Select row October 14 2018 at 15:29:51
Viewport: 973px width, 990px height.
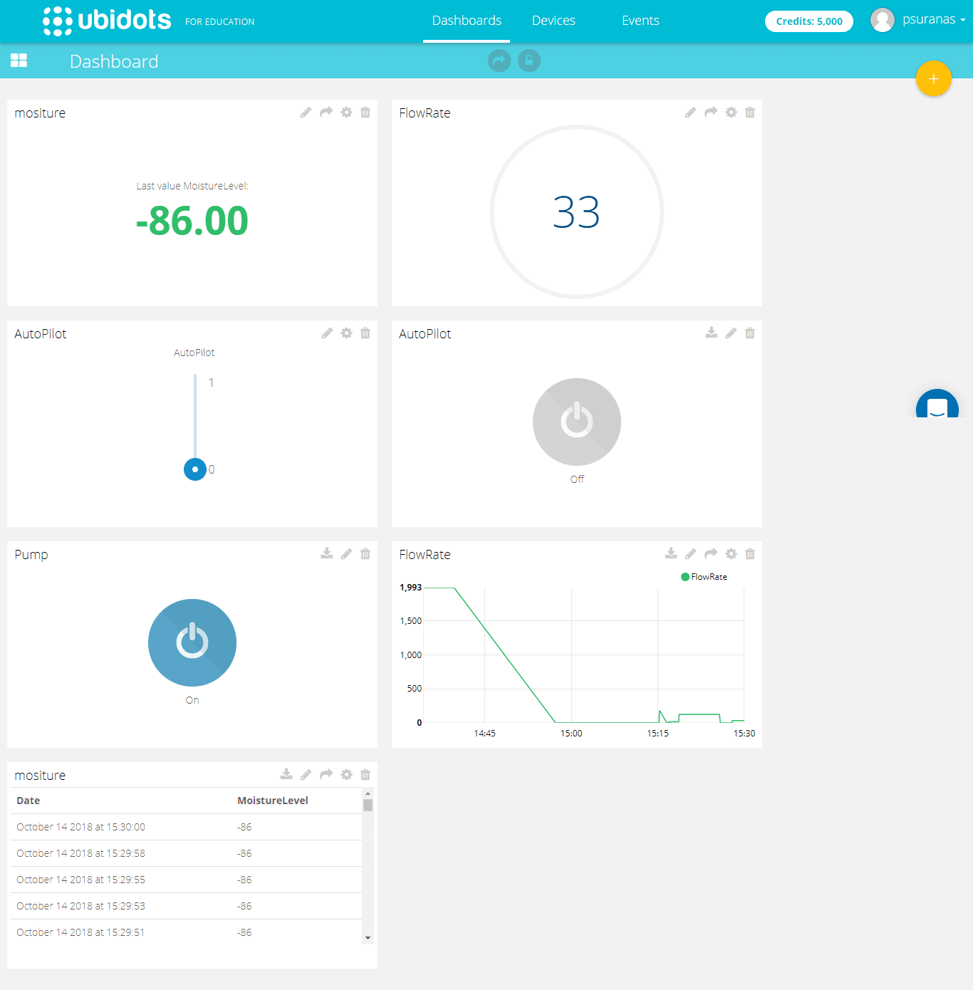pyautogui.click(x=186, y=932)
